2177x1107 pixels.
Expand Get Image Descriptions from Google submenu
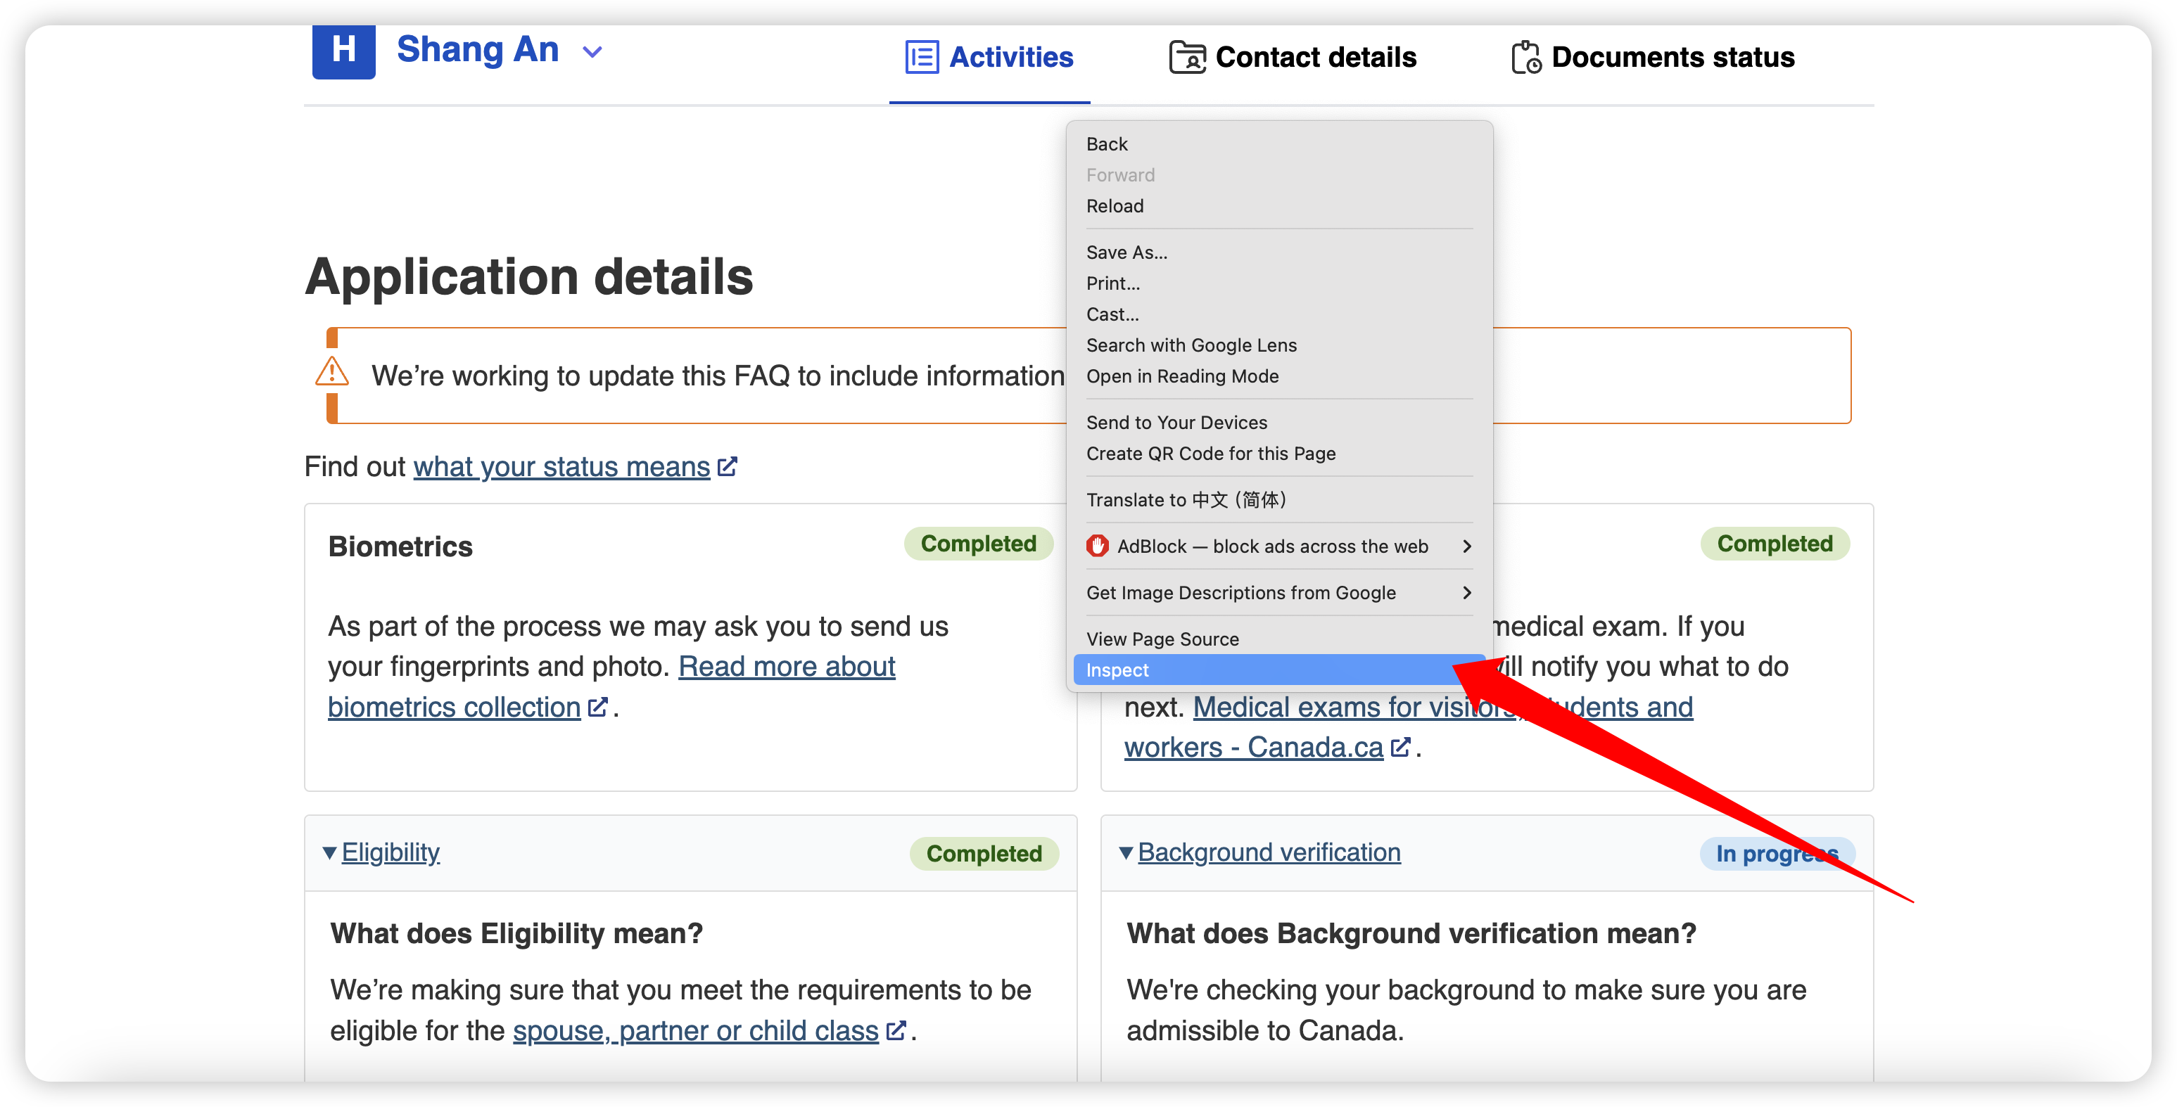(x=1466, y=593)
